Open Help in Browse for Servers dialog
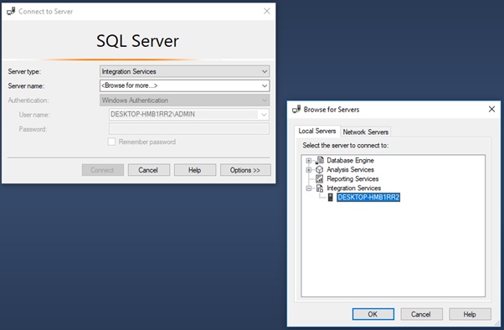Viewport: 504px width, 330px height. pyautogui.click(x=470, y=314)
